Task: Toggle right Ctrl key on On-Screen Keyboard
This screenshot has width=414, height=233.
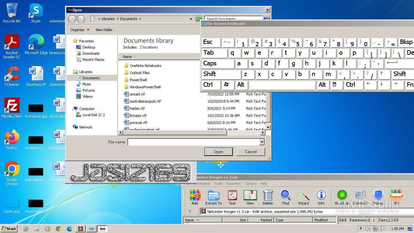Action: 354,85
